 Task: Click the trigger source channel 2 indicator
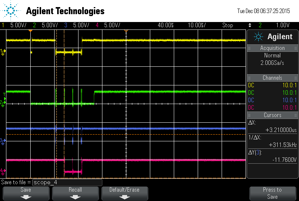click(x=260, y=25)
